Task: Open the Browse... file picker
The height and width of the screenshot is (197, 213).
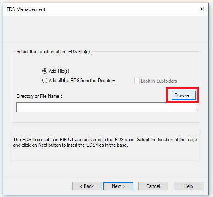Action: click(184, 95)
